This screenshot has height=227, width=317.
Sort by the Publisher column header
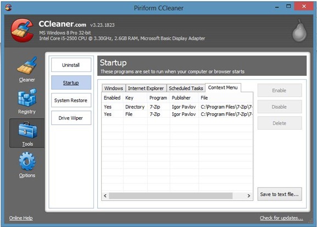click(x=184, y=98)
